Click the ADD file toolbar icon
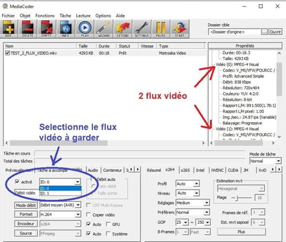 click(x=8, y=29)
